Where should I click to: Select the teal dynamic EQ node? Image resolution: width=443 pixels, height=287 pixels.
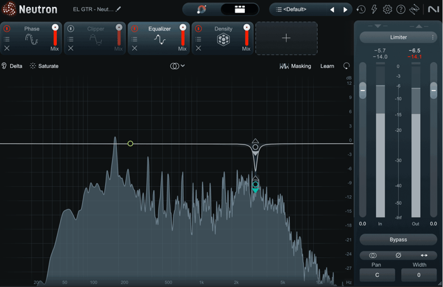[x=255, y=184]
